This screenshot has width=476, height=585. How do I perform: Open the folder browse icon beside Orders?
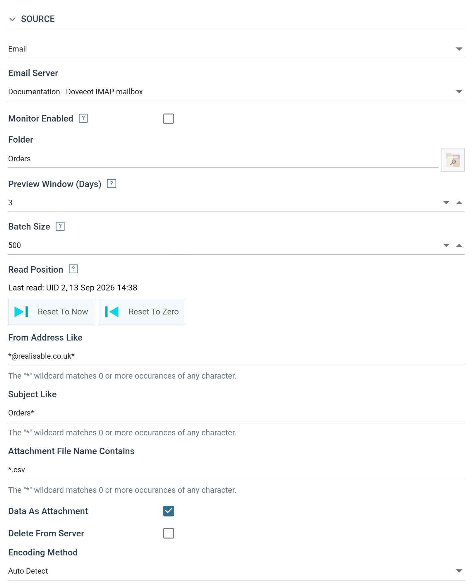(x=453, y=160)
